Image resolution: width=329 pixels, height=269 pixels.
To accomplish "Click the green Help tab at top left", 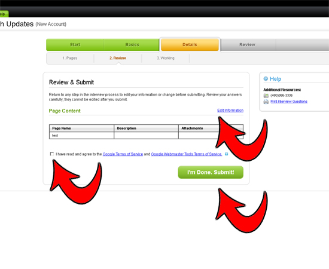I will coord(4,14).
